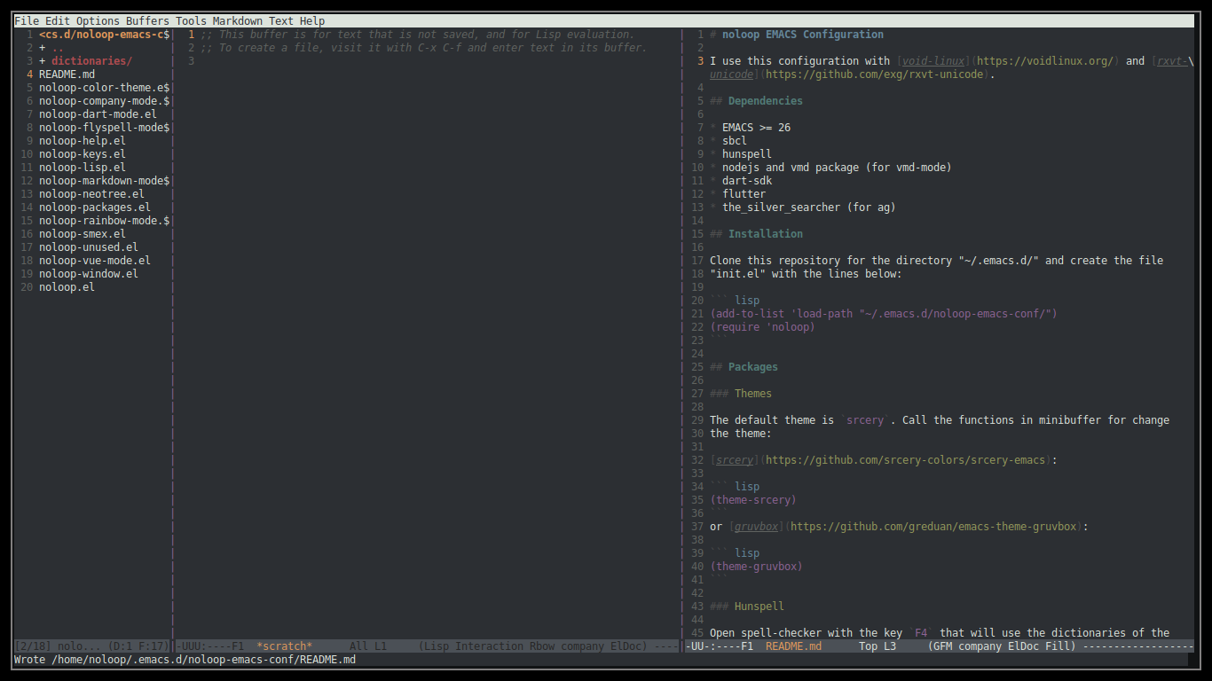Click the void-linux link text
This screenshot has height=681, width=1212.
point(934,61)
